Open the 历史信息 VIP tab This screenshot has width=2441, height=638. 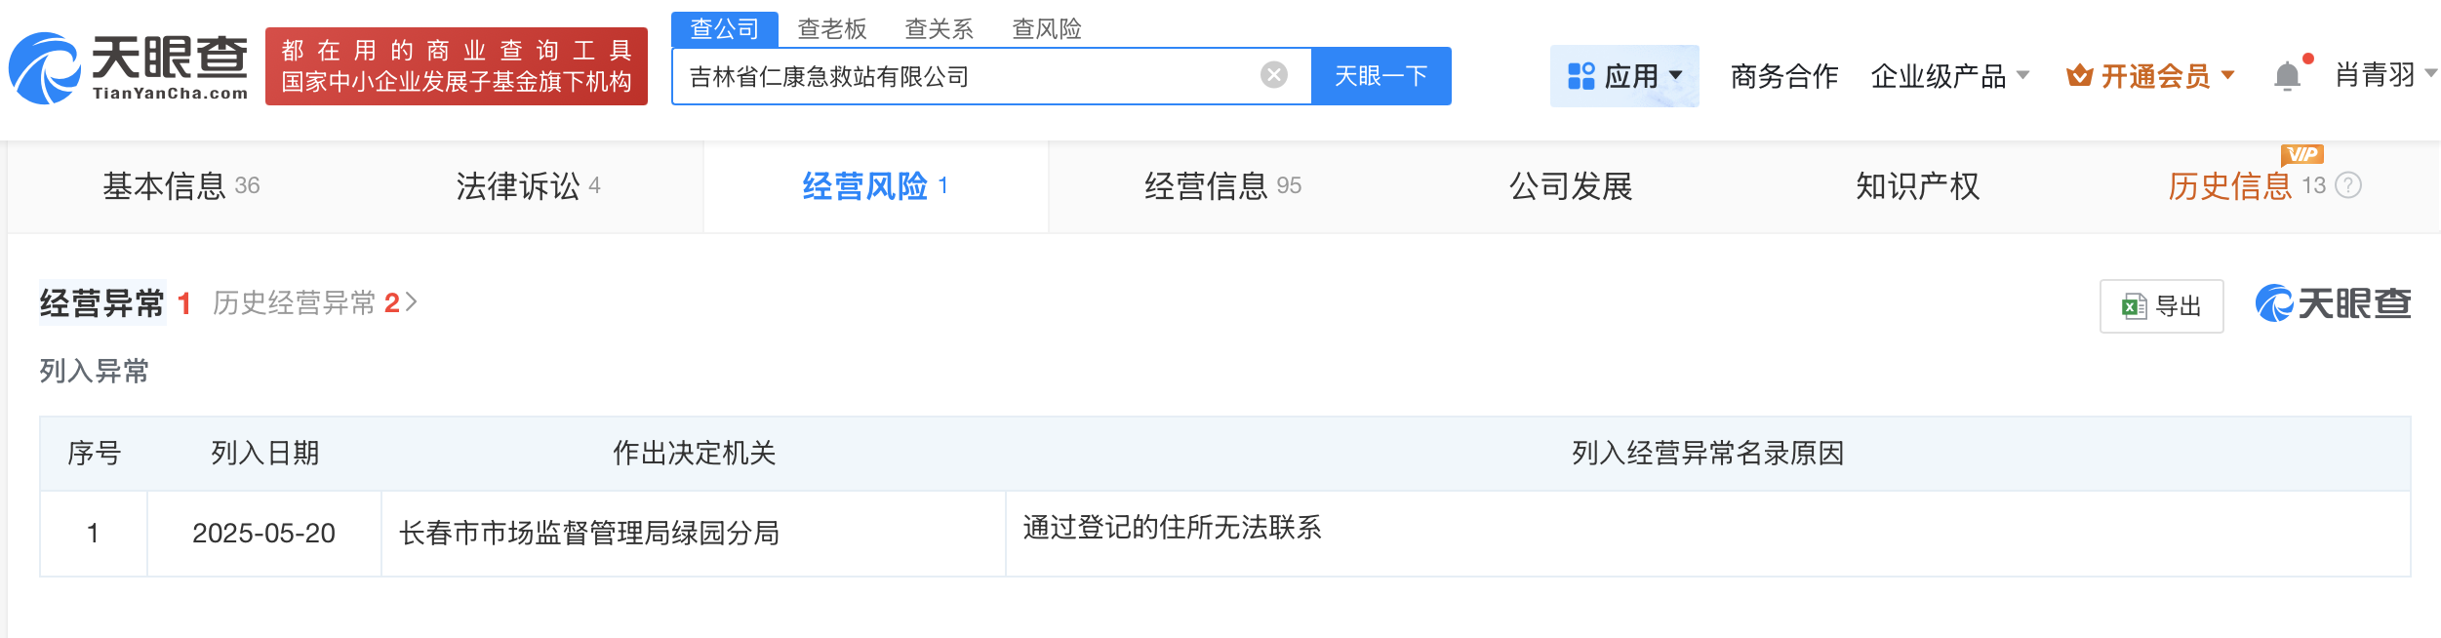tap(2229, 185)
